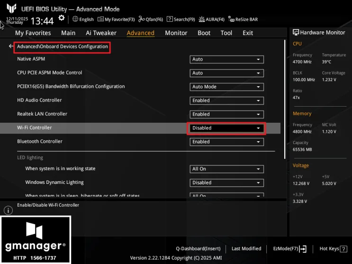
Task: Click Hot Keys label
Action: tap(329, 249)
